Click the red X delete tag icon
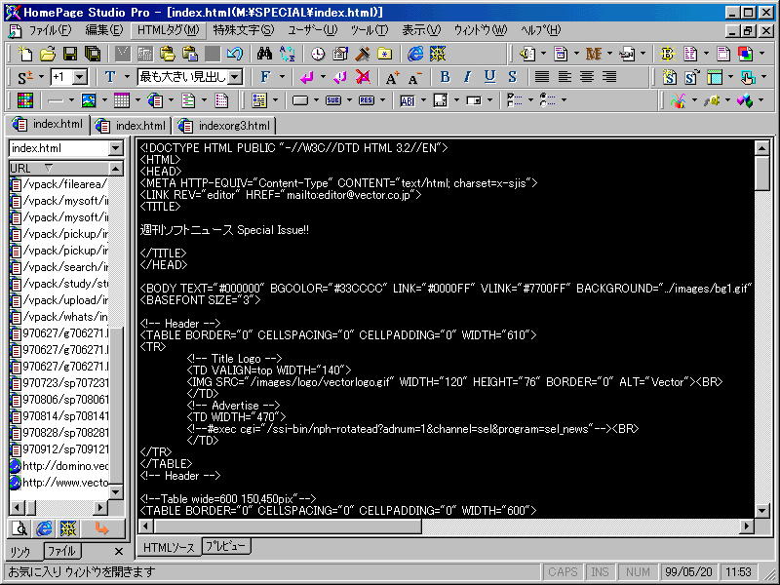Viewport: 780px width, 585px height. point(363,77)
